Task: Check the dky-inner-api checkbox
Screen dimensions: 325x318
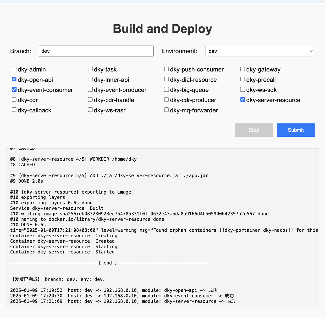Action: click(90, 79)
